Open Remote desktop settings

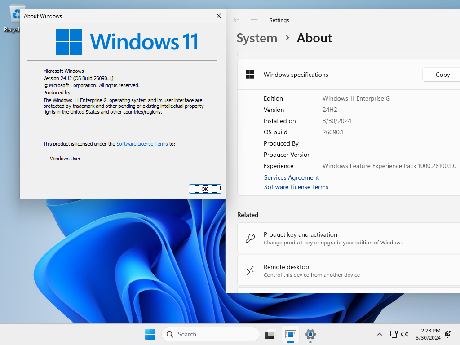[349, 270]
